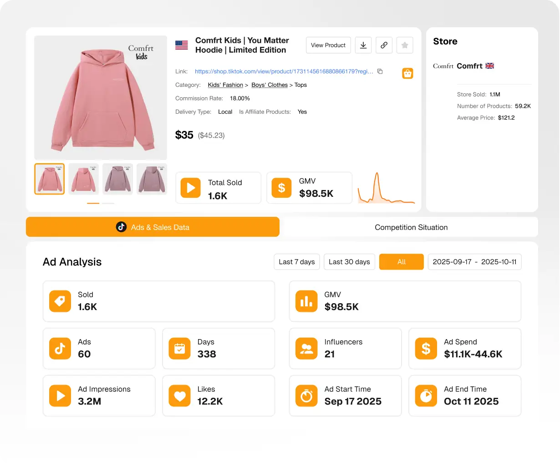Open the orange shopping bag icon
This screenshot has width=560, height=465.
pos(407,73)
